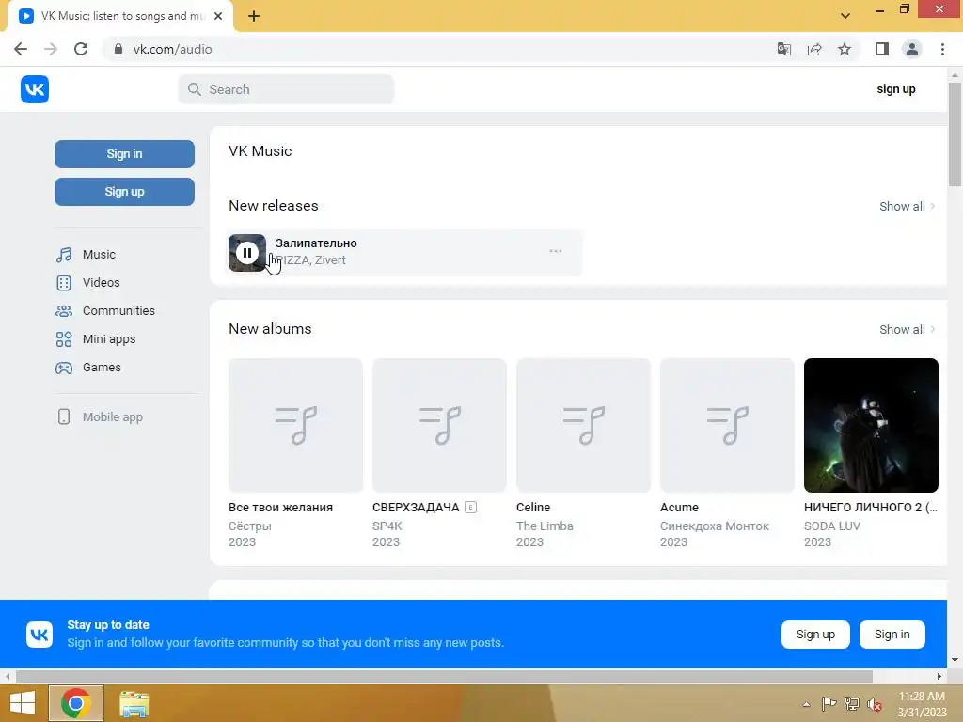Pause the track Залипательно
This screenshot has height=722, width=963.
pyautogui.click(x=247, y=252)
